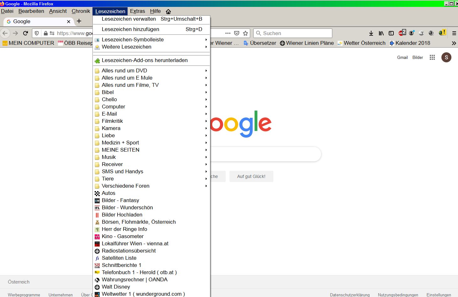
Task: Open the tracking protection shield
Action: click(37, 33)
